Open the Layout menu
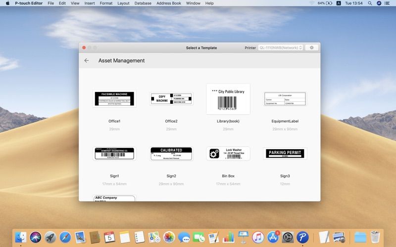This screenshot has width=396, height=247. pyautogui.click(x=123, y=3)
